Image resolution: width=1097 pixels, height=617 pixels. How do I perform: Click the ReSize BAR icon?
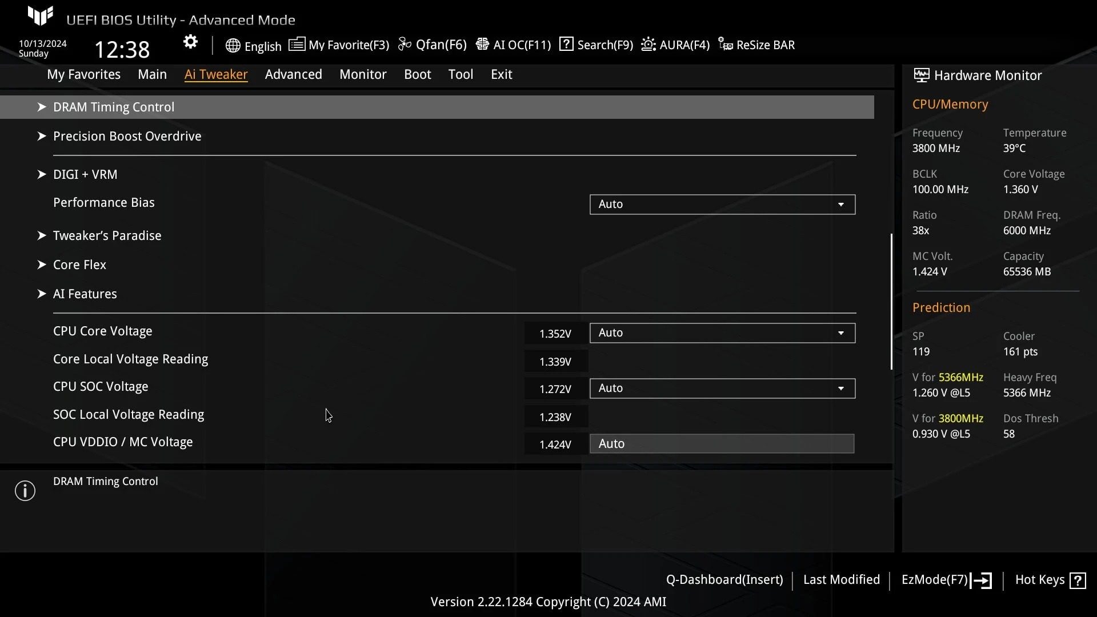pos(726,45)
